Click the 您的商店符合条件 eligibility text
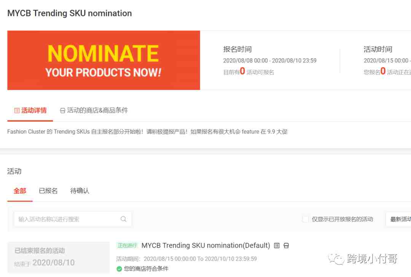 pyautogui.click(x=146, y=269)
